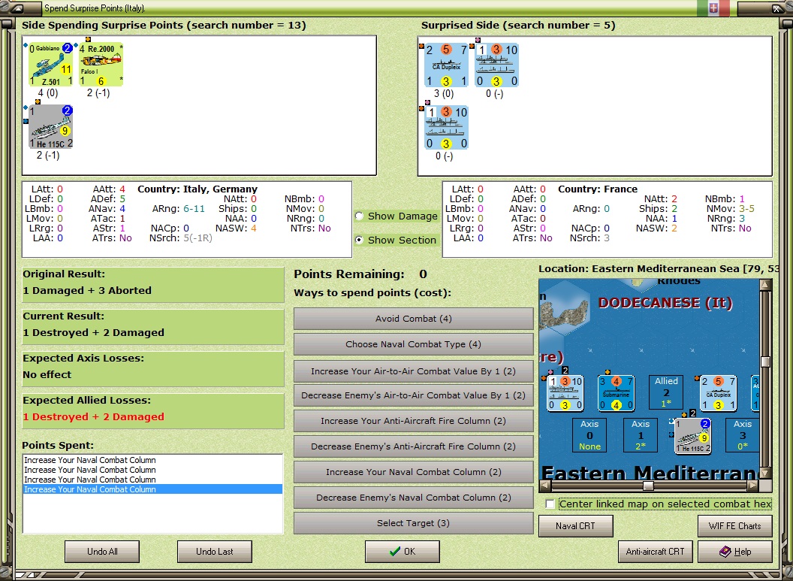Enable center linked map on selected combat hex
Image resolution: width=793 pixels, height=581 pixels.
(550, 504)
